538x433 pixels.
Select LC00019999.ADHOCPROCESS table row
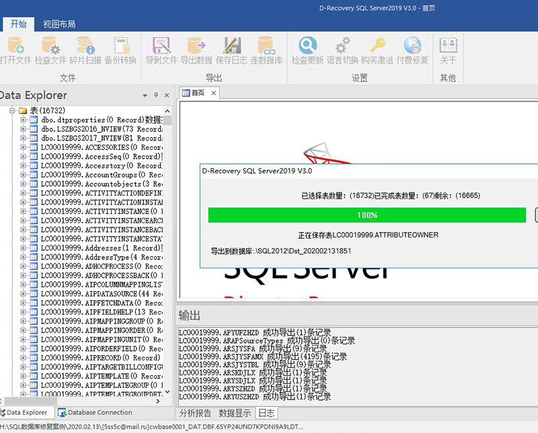[102, 266]
